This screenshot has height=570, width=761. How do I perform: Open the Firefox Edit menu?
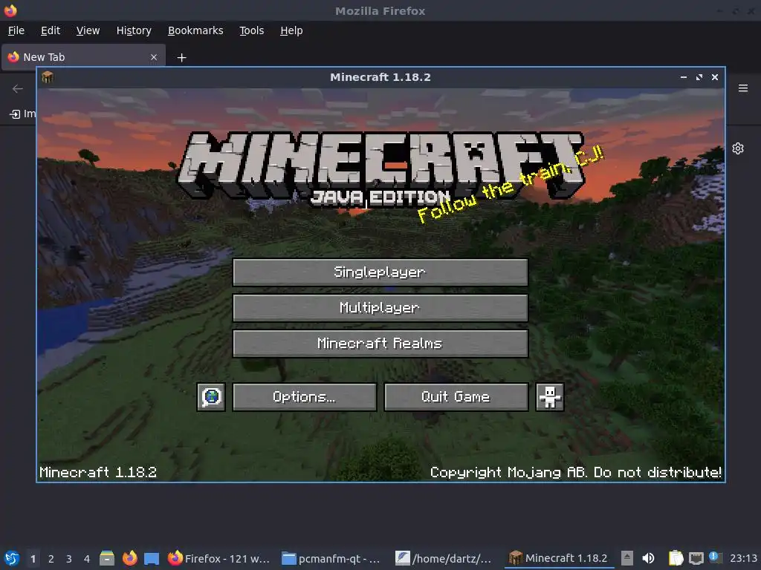(x=51, y=30)
